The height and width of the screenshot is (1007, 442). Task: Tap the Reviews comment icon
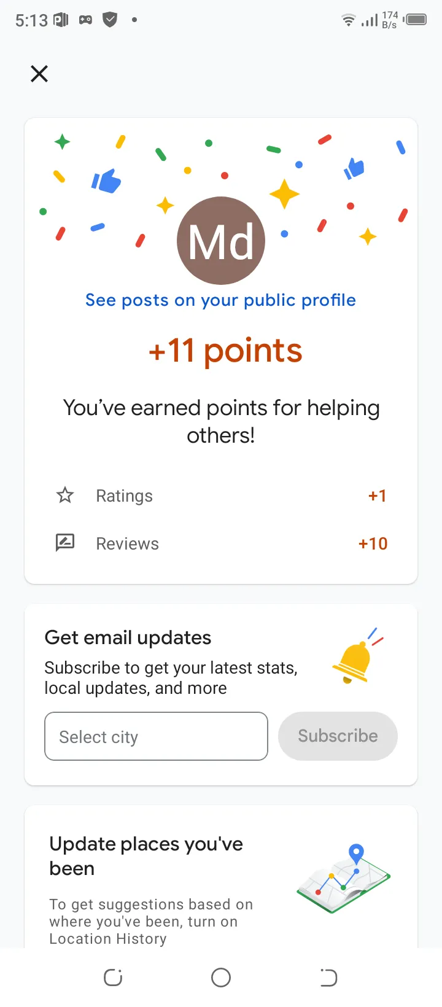65,543
